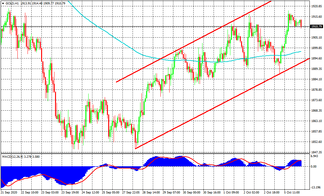
Task: Click the MACD -13.196 scale value
Action: 315,187
